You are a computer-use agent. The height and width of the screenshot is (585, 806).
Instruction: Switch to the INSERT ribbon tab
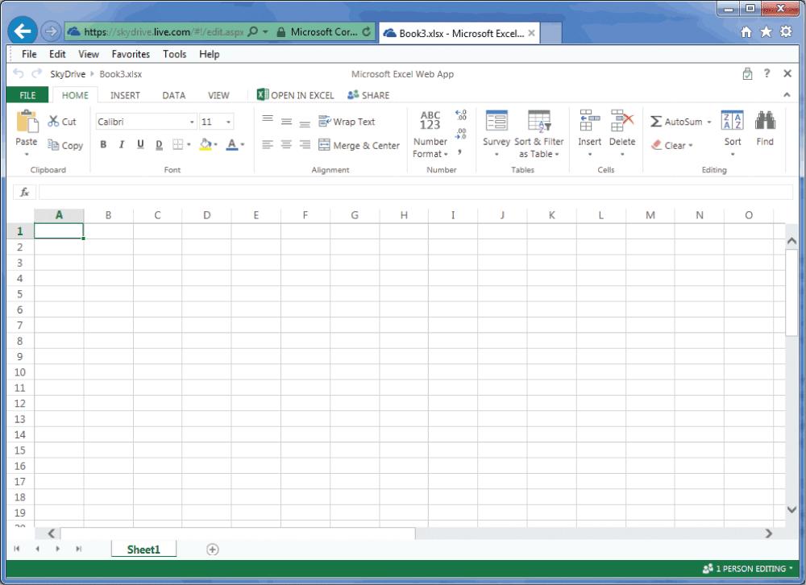pyautogui.click(x=125, y=95)
